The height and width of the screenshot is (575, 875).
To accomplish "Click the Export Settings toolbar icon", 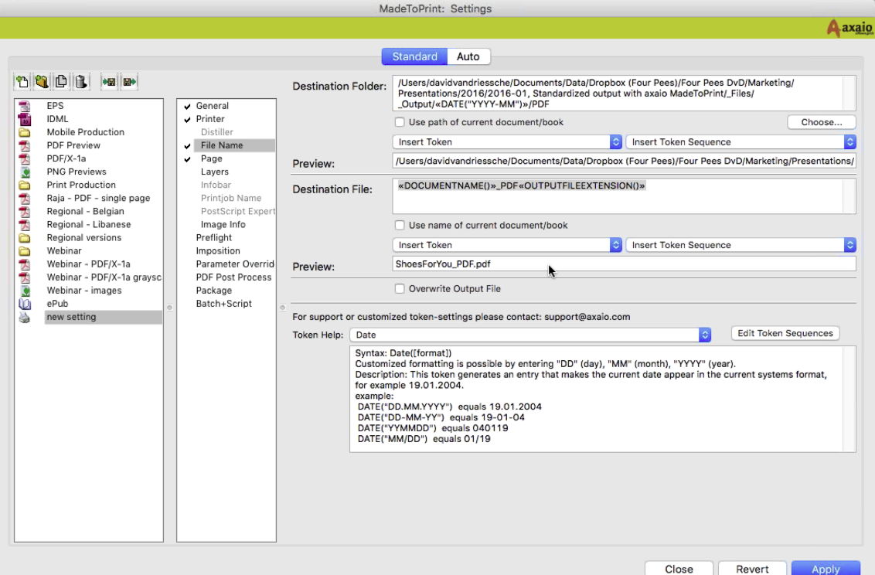I will pos(129,82).
